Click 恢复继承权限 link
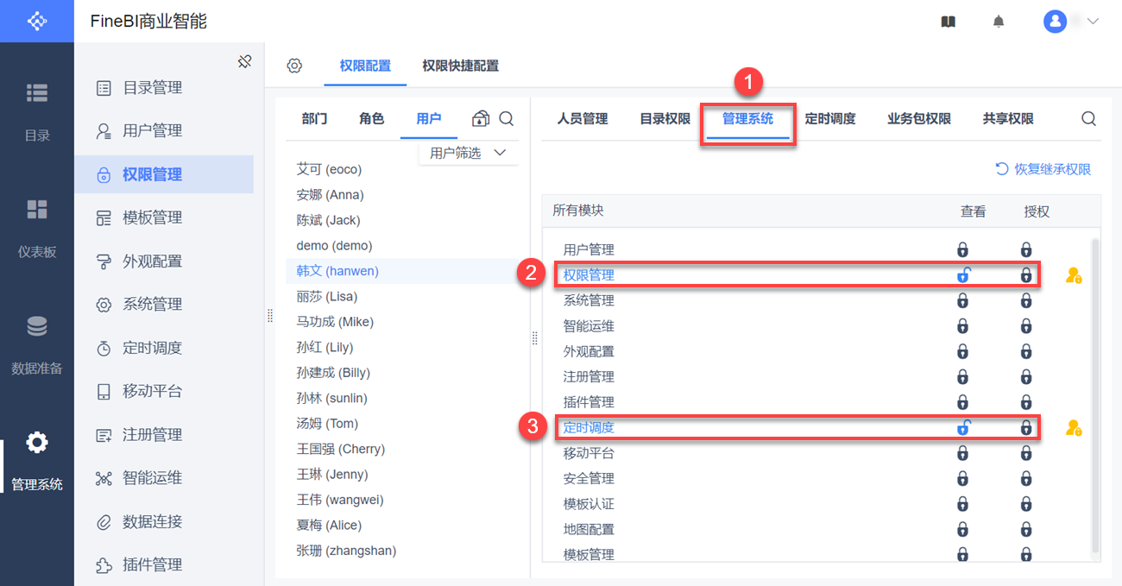 (1043, 169)
